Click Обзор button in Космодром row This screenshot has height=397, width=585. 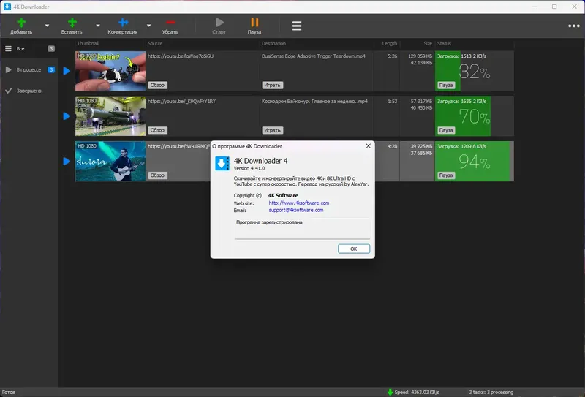pos(157,130)
